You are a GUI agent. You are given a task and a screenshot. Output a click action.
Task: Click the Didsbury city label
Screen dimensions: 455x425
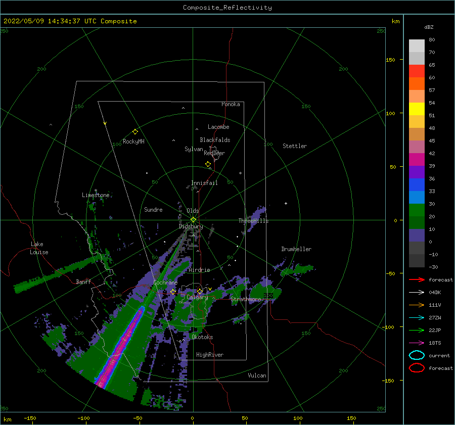[191, 226]
